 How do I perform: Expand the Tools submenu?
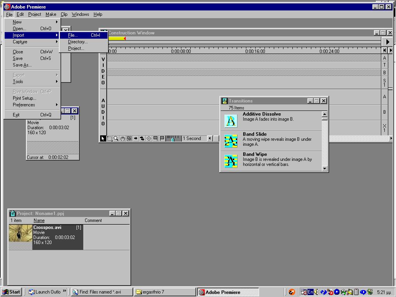click(x=32, y=82)
